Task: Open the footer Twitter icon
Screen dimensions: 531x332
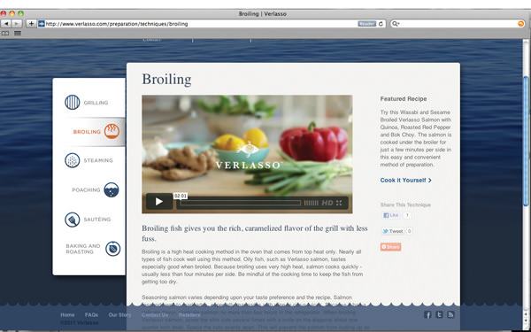Action: pyautogui.click(x=439, y=314)
